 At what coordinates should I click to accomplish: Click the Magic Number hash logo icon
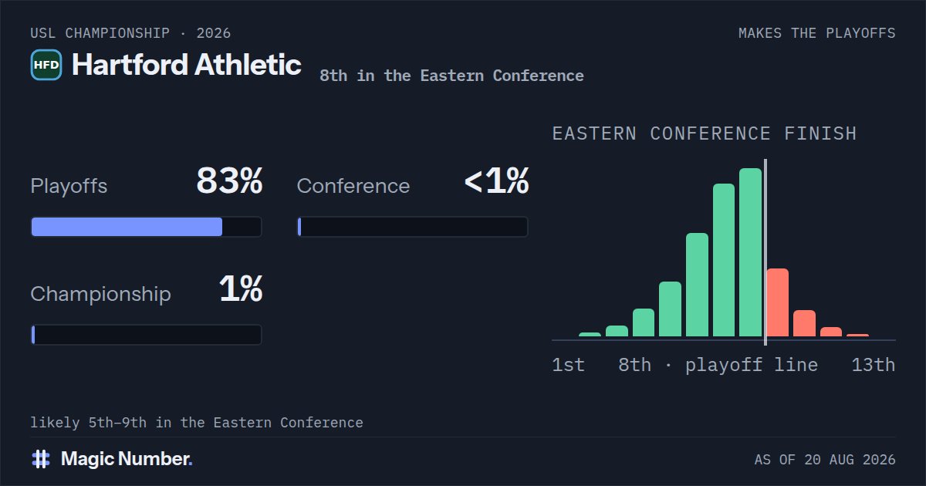pos(41,459)
